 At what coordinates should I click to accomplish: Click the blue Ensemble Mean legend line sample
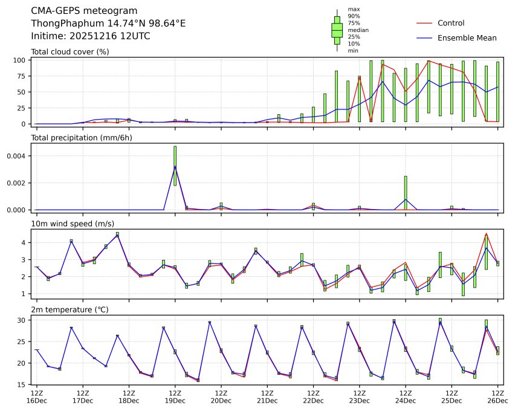point(424,38)
